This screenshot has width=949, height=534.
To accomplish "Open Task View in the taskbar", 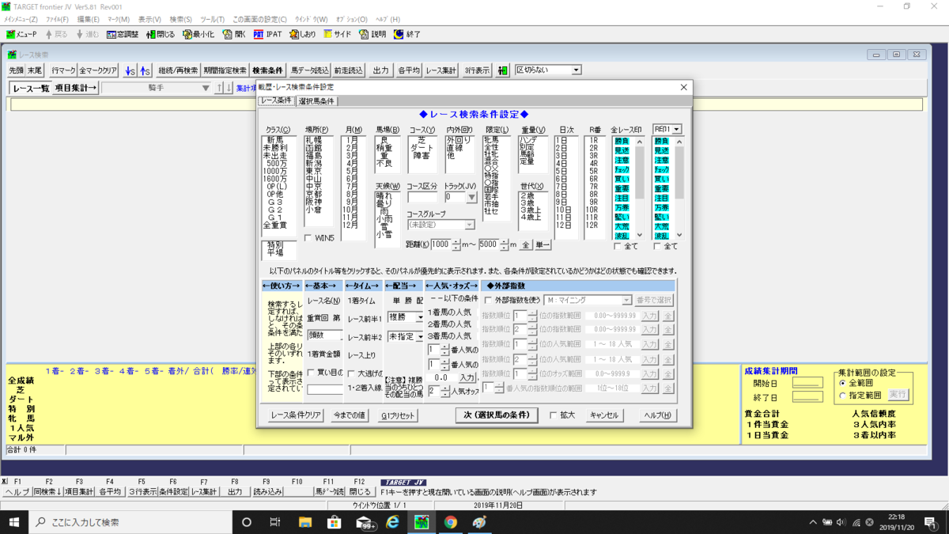I will tap(275, 522).
